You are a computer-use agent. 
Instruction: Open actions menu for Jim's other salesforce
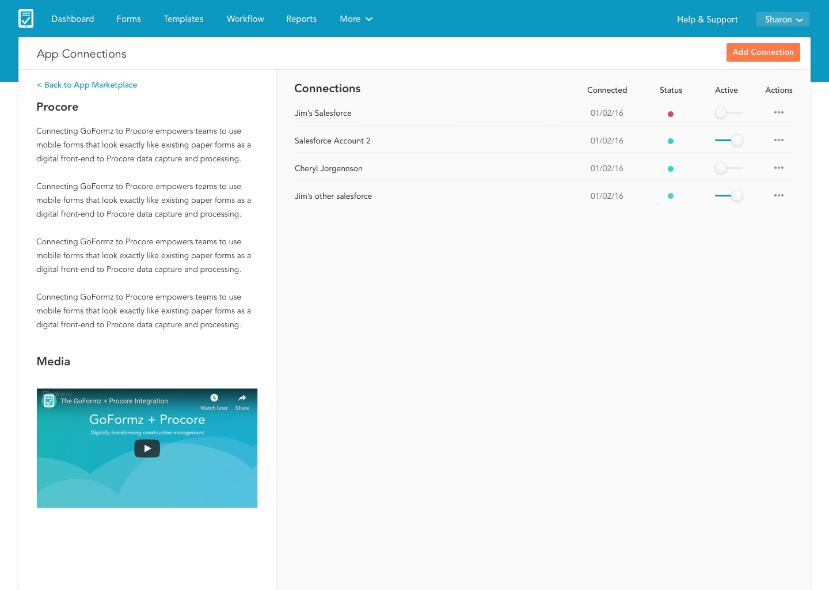pyautogui.click(x=778, y=196)
